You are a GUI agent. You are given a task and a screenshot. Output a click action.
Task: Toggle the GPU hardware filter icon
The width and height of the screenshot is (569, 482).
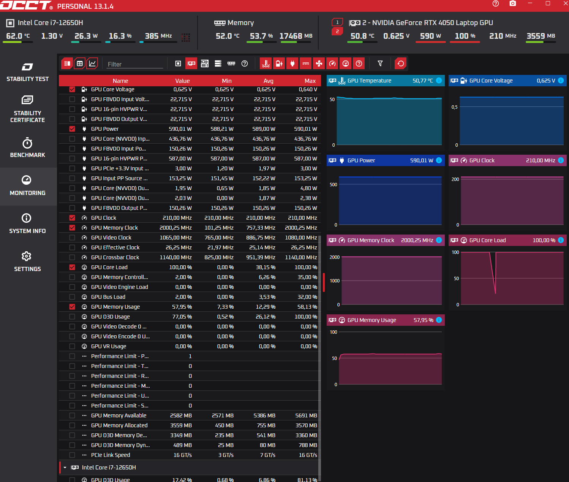coord(191,63)
